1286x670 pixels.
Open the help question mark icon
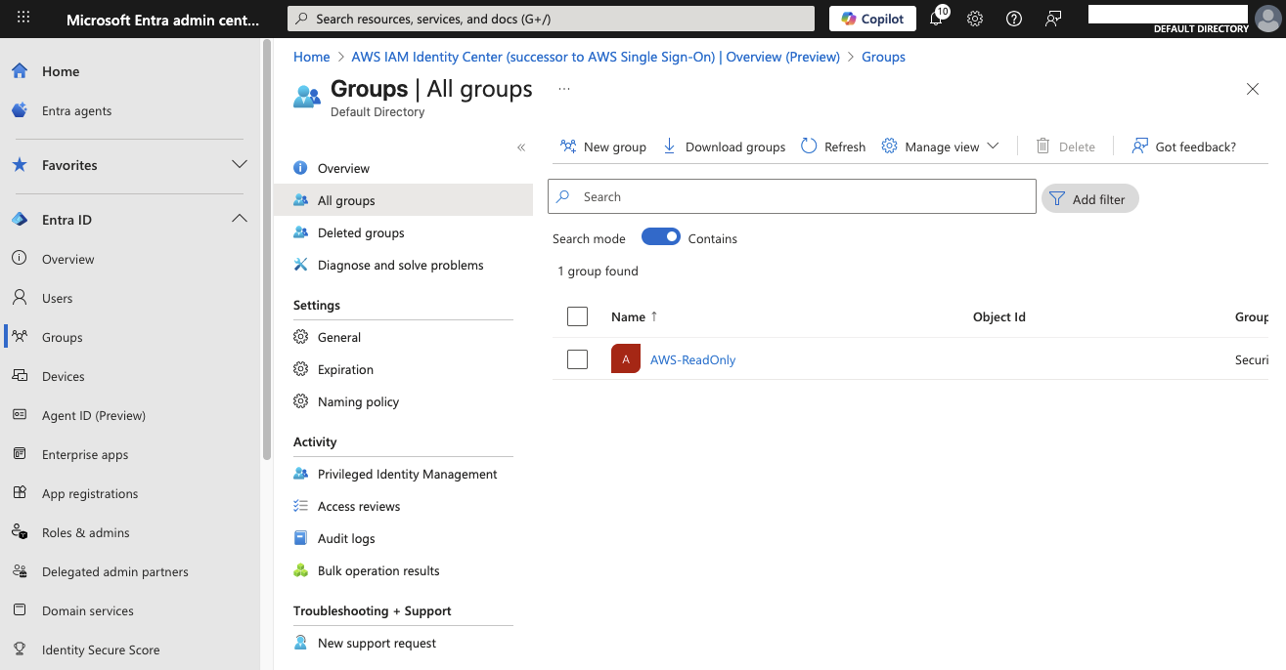point(1013,18)
